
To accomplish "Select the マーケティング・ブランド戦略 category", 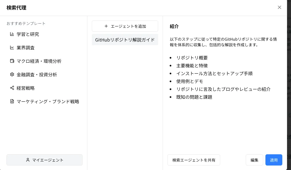I will (x=45, y=101).
